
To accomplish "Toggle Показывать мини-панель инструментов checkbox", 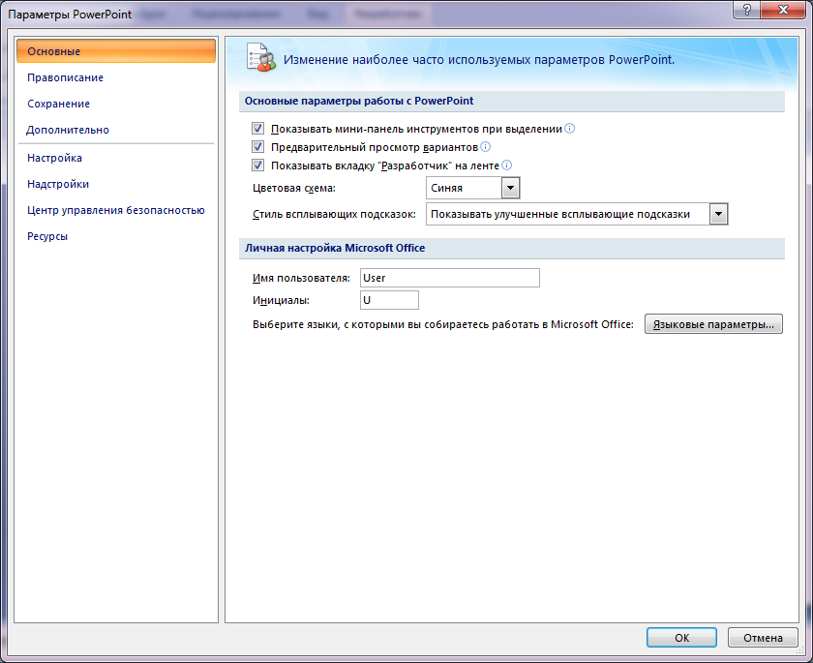I will [x=257, y=129].
